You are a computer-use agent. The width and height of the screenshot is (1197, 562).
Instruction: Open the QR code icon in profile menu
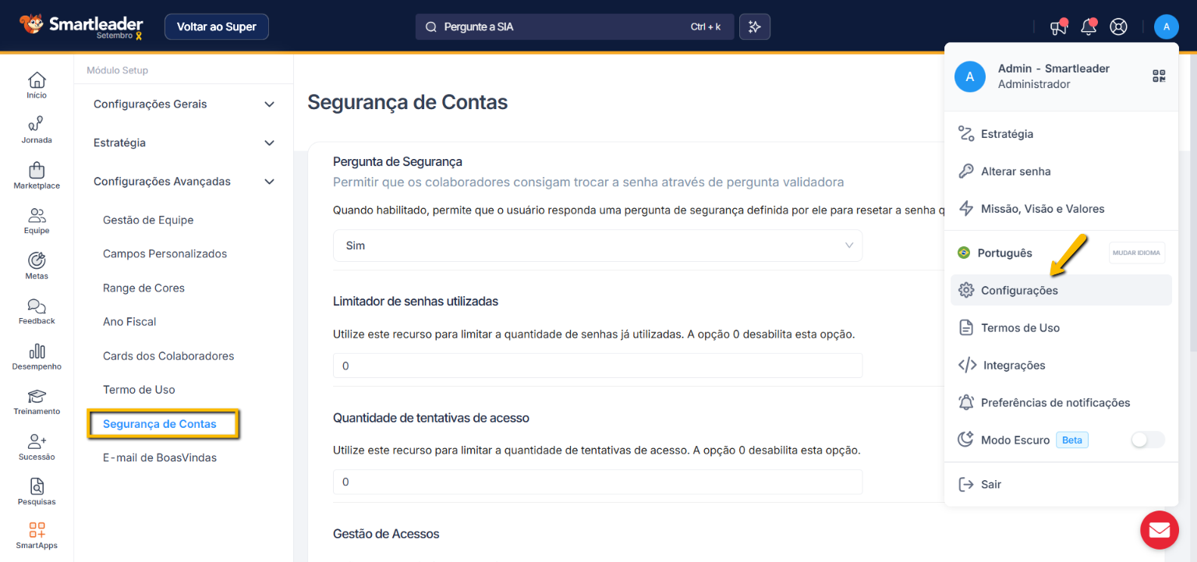pyautogui.click(x=1158, y=76)
